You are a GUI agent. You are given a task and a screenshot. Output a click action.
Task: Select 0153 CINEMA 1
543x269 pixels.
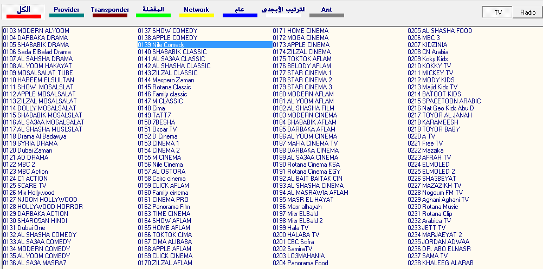[x=159, y=143]
